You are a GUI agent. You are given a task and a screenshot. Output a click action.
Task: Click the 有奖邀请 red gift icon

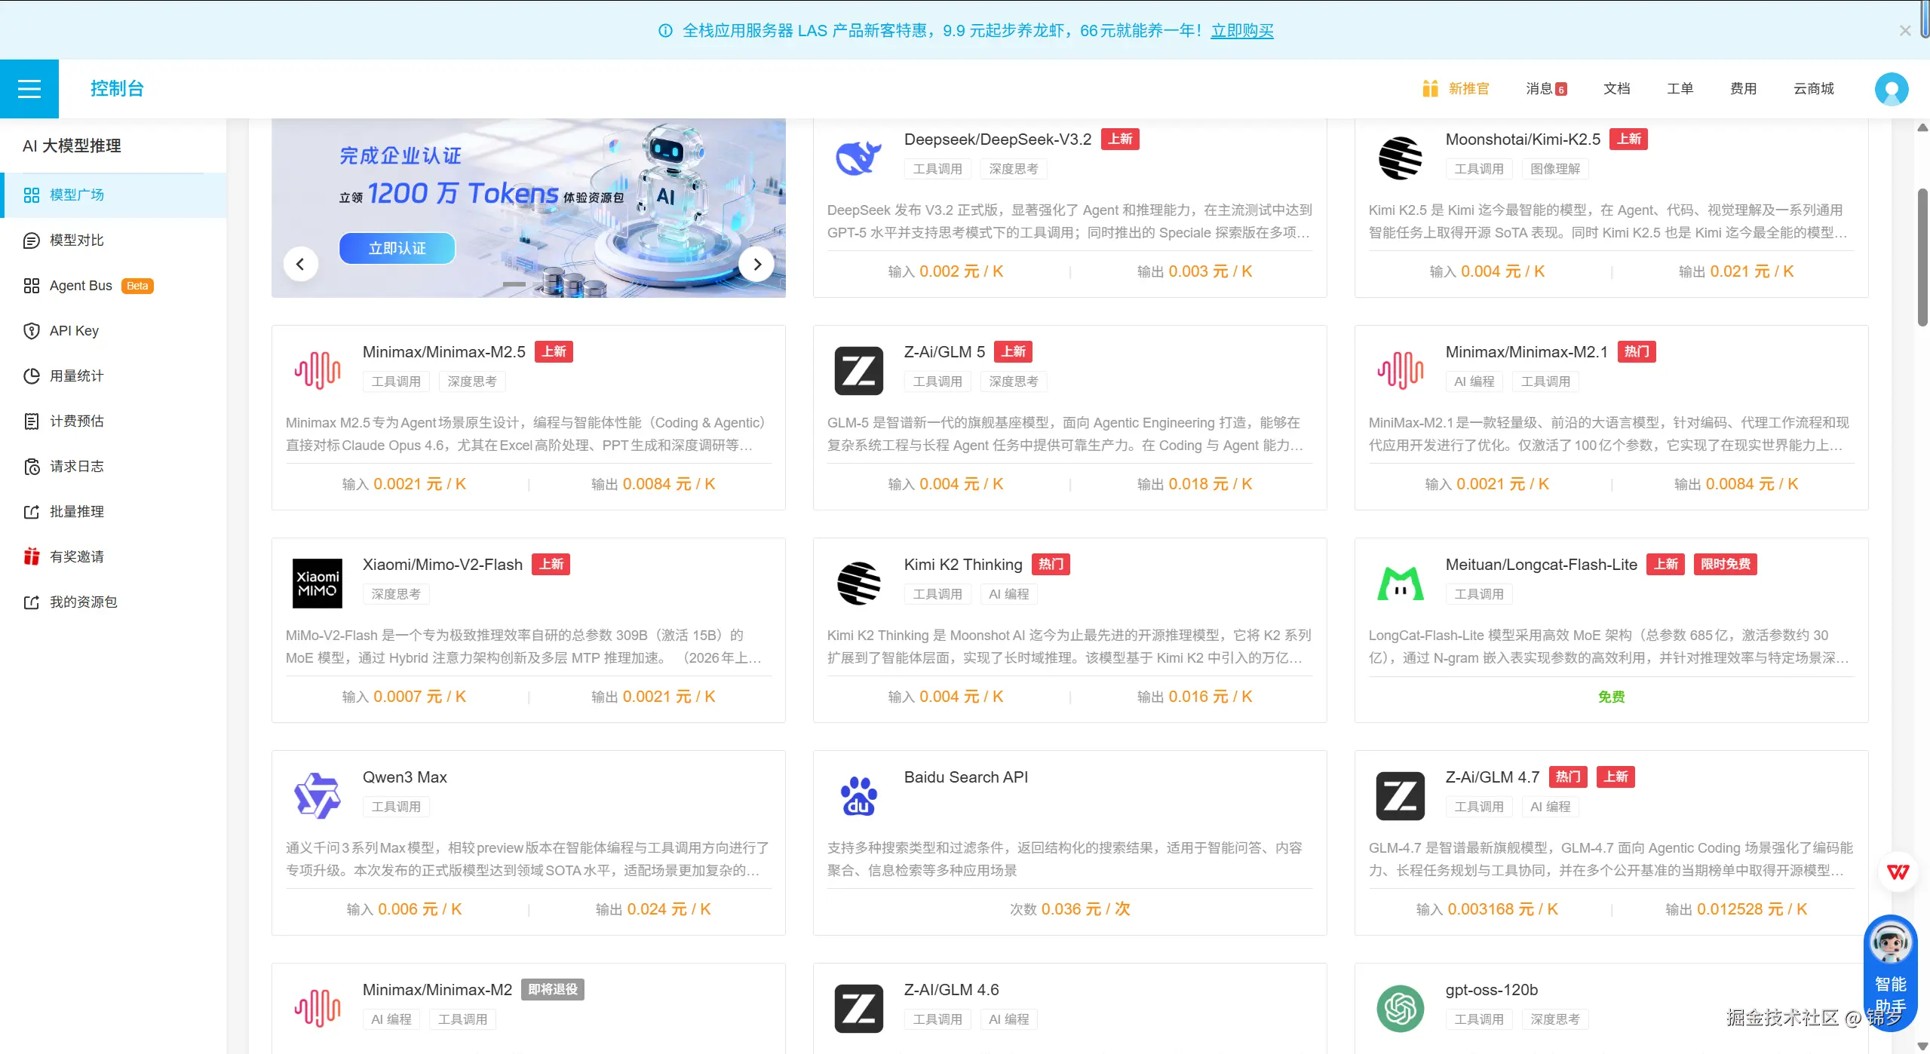pos(32,556)
